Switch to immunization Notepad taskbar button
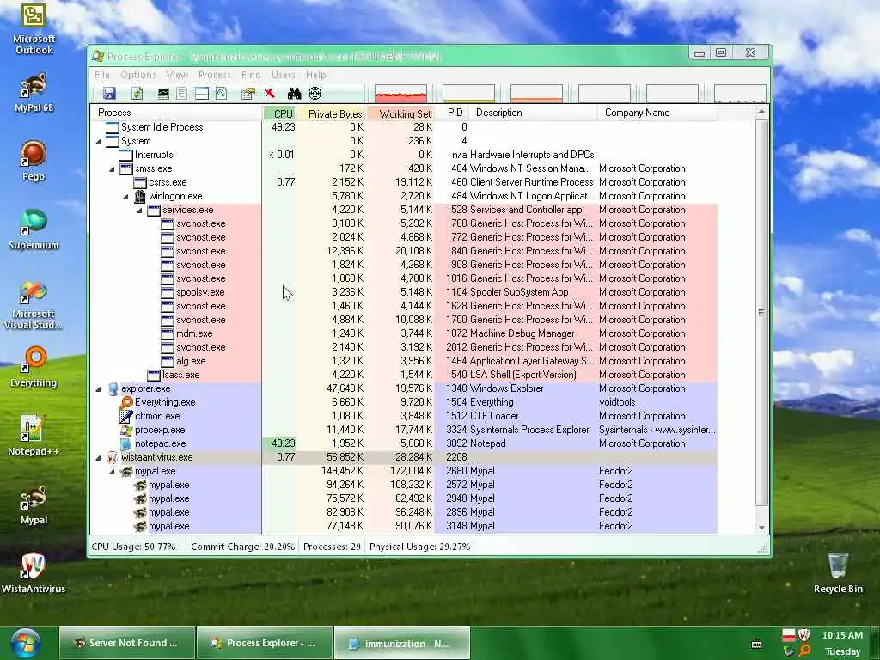 click(x=401, y=643)
